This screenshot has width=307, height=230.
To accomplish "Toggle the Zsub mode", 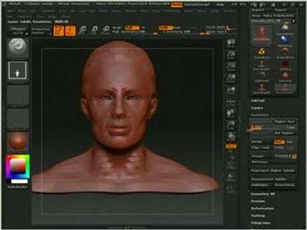I will click(x=177, y=27).
